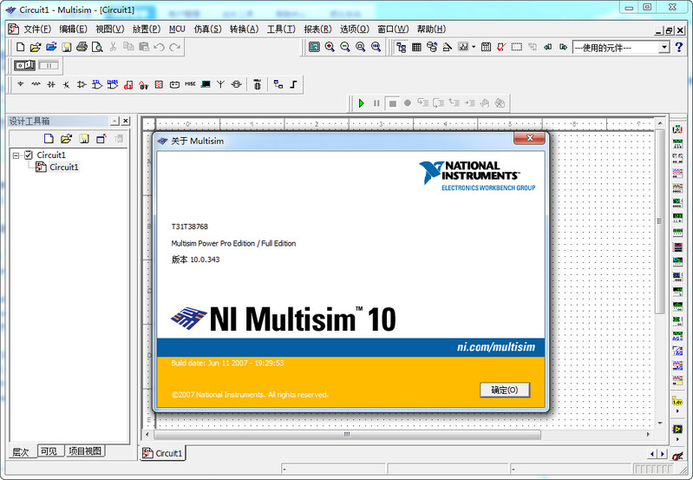This screenshot has width=693, height=480.
Task: Open the Indicator component group
Action: (x=159, y=84)
